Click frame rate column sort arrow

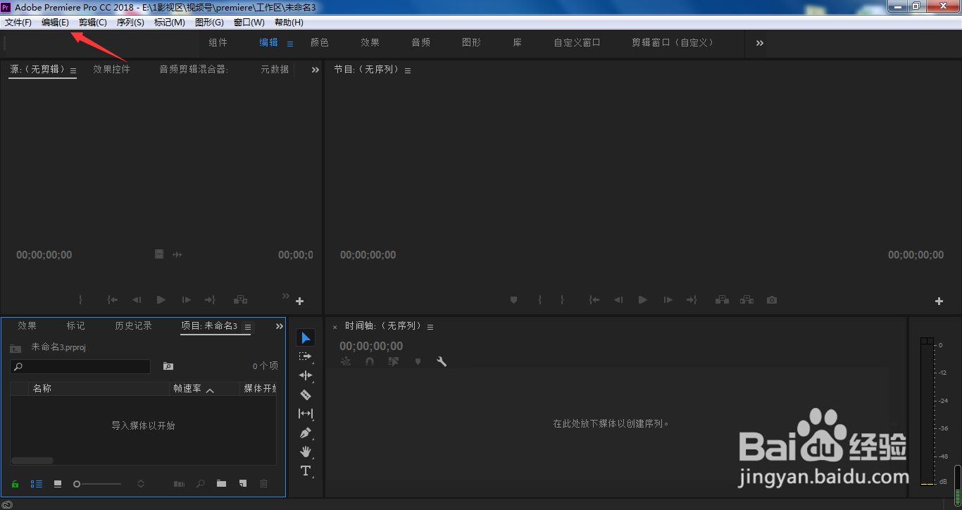click(210, 390)
